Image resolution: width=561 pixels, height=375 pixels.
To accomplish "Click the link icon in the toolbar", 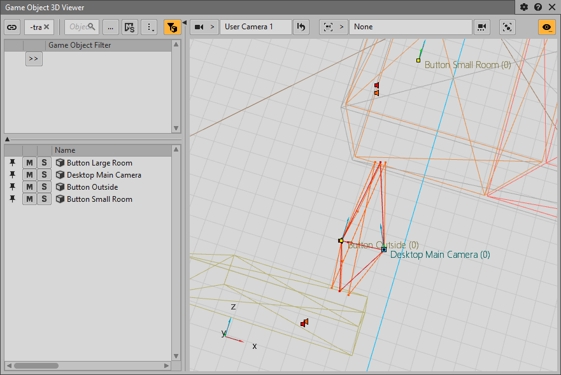I will (12, 27).
